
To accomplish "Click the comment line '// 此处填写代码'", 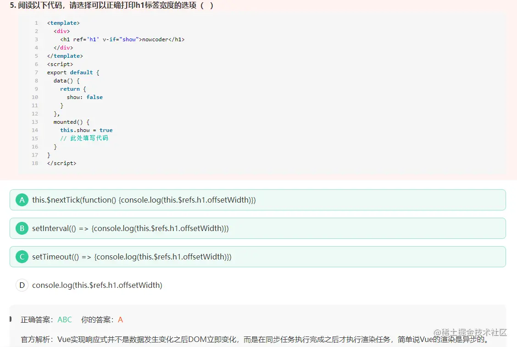I will [x=84, y=138].
